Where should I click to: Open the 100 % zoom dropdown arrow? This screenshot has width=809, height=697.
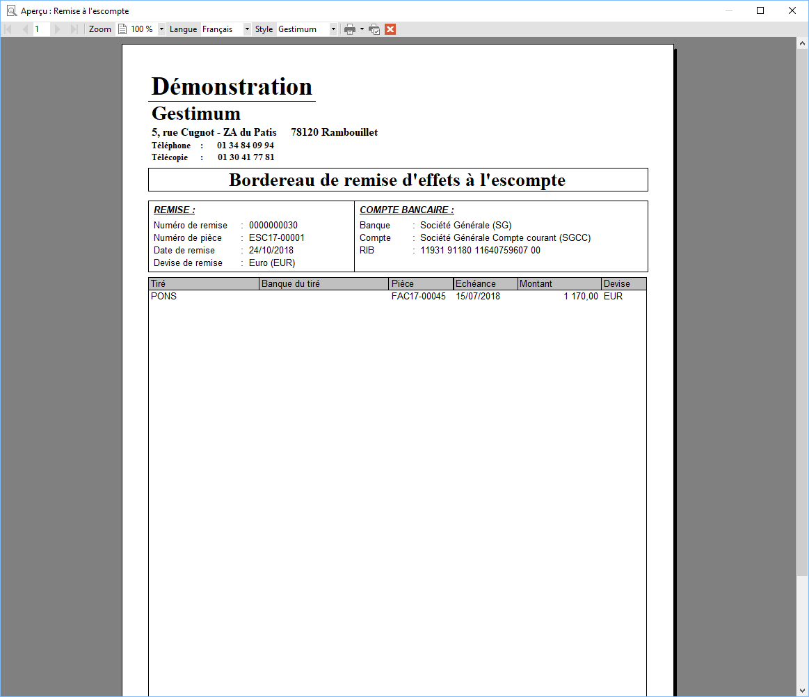click(161, 29)
